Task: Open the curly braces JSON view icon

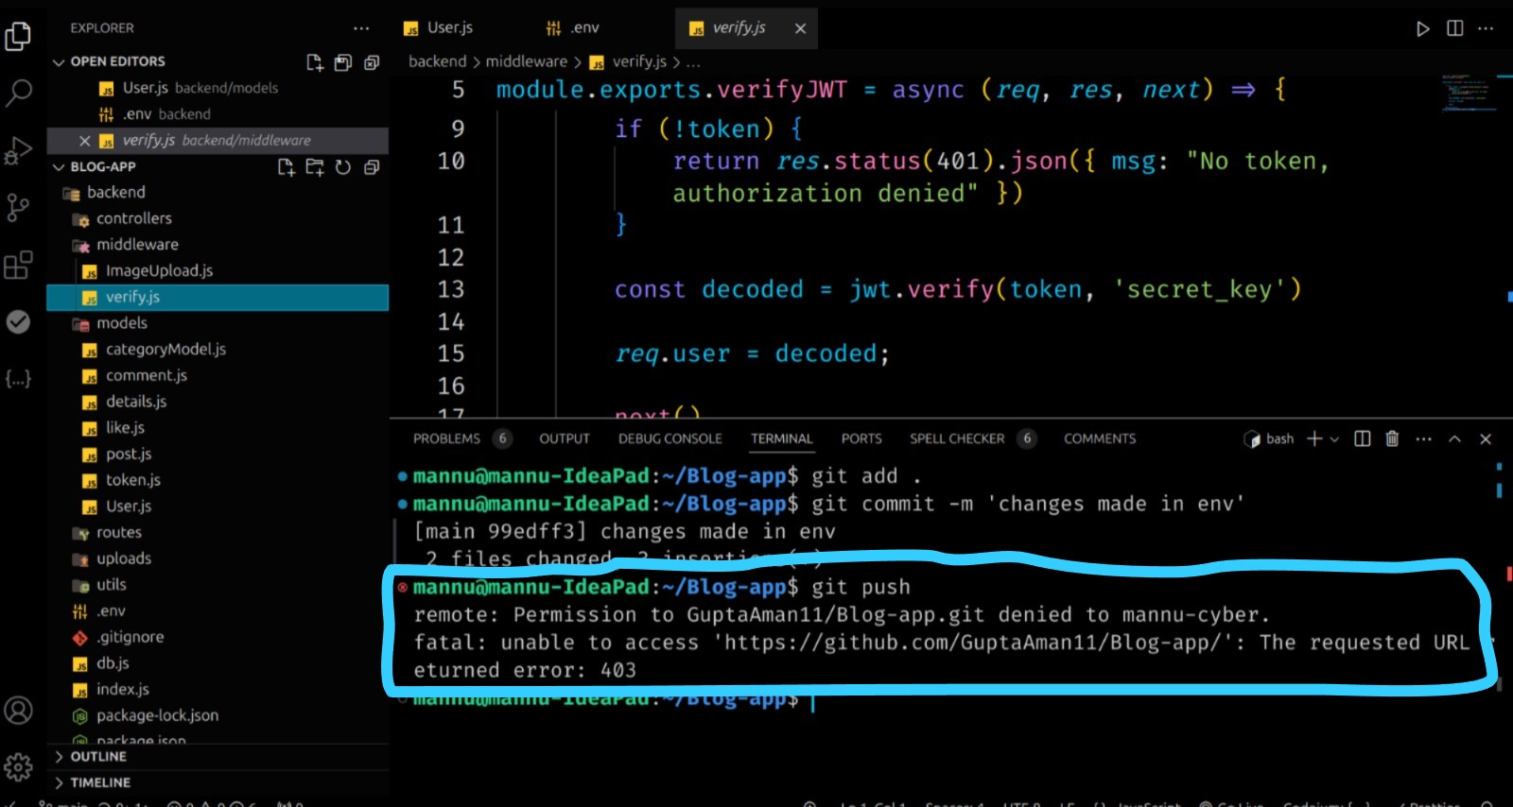Action: [x=18, y=379]
